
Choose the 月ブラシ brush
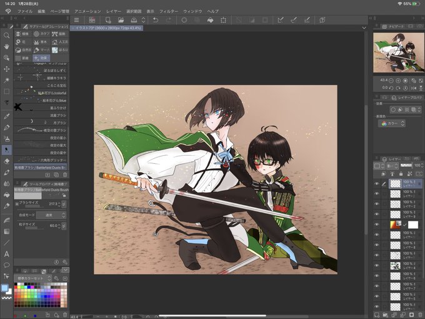tap(41, 123)
